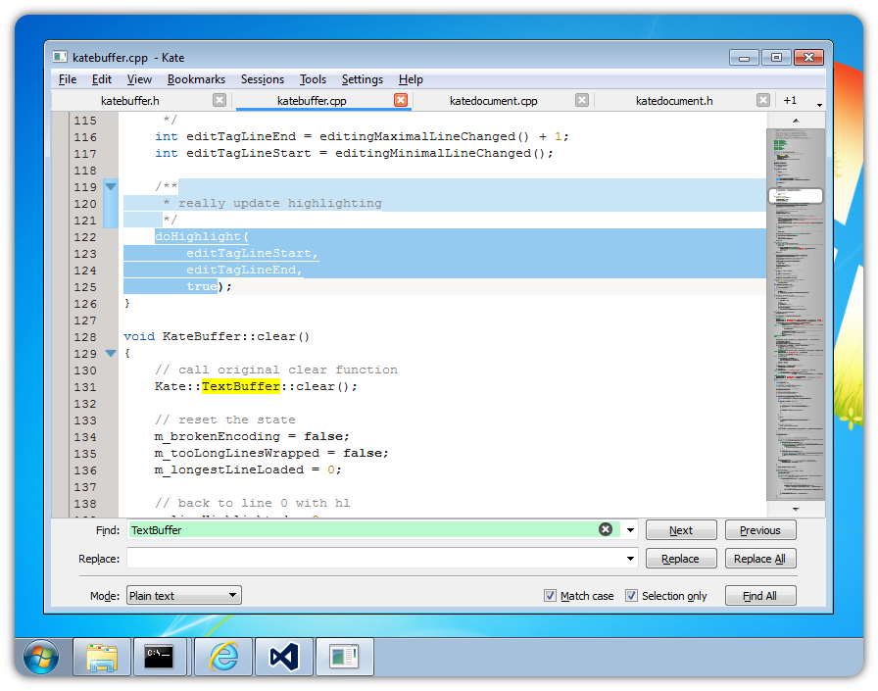Click the "really update highlighting" comment
This screenshot has height=691, width=878.
coord(280,203)
